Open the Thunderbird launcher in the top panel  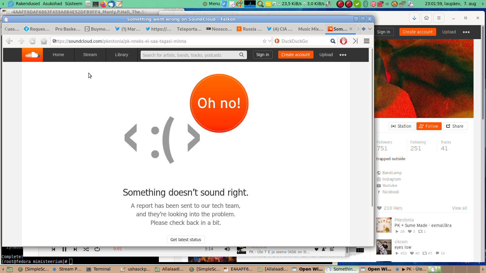tap(111, 4)
